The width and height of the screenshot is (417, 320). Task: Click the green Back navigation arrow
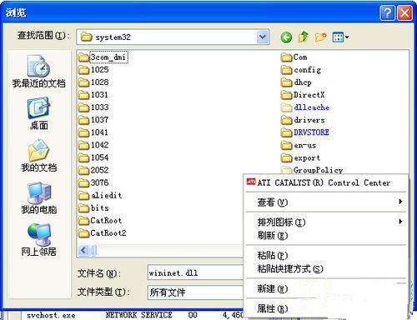coord(286,37)
